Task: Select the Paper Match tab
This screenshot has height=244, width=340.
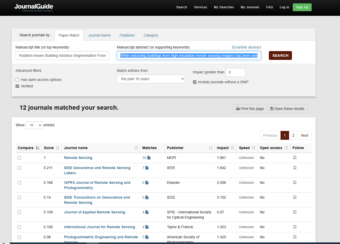Action: click(x=69, y=35)
